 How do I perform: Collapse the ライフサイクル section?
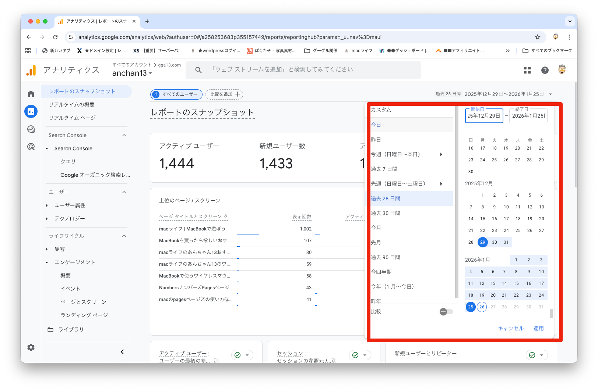tap(124, 236)
